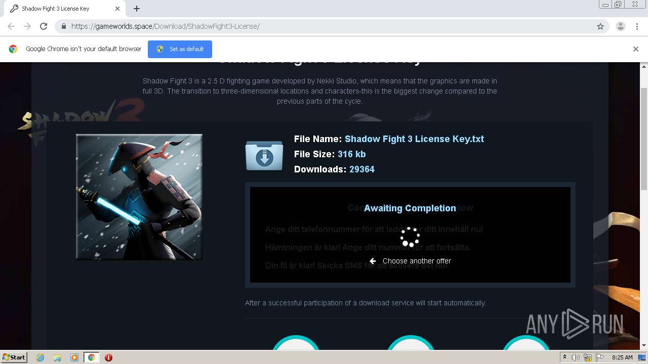Image resolution: width=648 pixels, height=364 pixels.
Task: Click the Shadow Fight 3 description paragraph
Action: coord(320,91)
